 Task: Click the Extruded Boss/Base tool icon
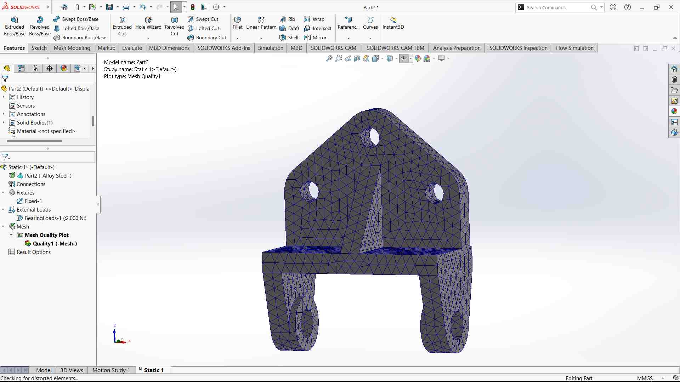click(15, 20)
